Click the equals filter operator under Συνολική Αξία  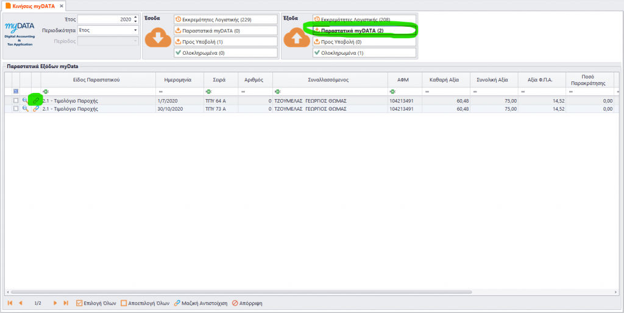point(475,92)
